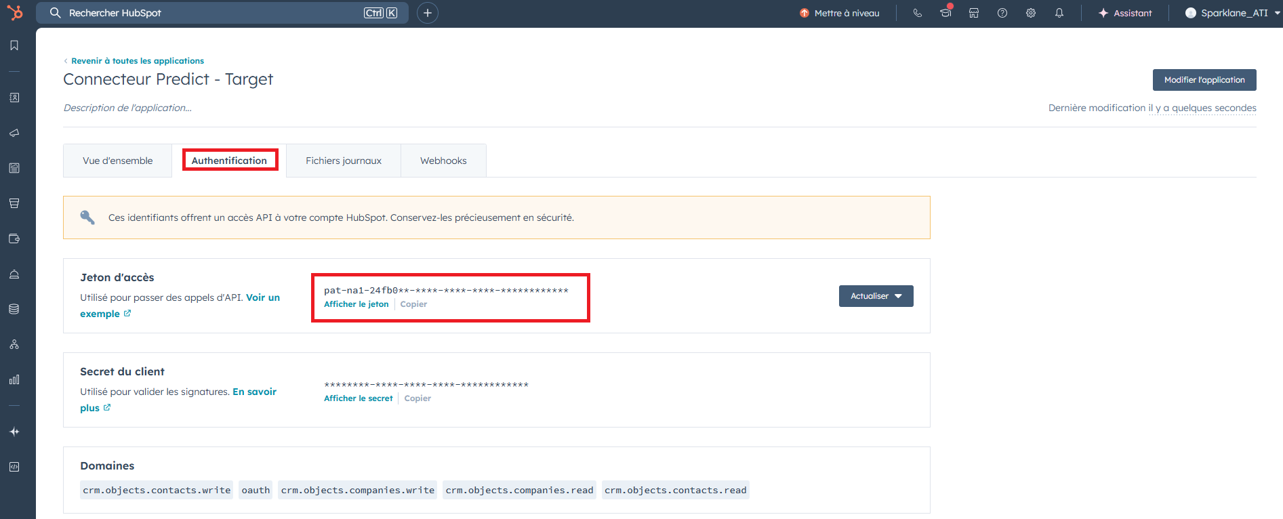The height and width of the screenshot is (519, 1283).
Task: Open the Notifications bell icon
Action: point(1059,13)
